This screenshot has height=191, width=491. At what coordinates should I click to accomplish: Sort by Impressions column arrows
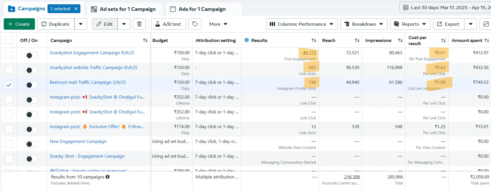coord(400,41)
